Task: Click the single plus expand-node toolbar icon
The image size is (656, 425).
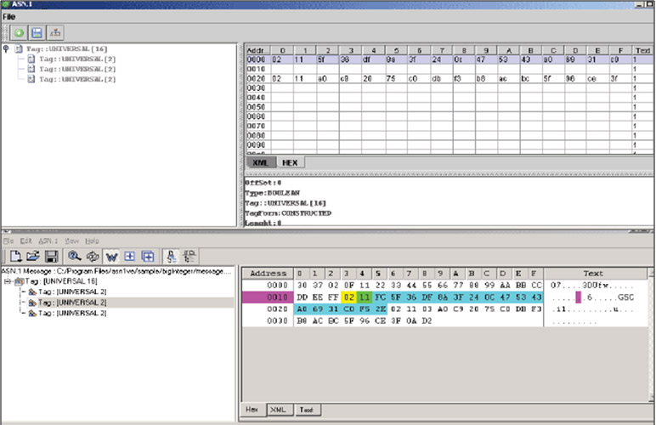Action: 129,256
